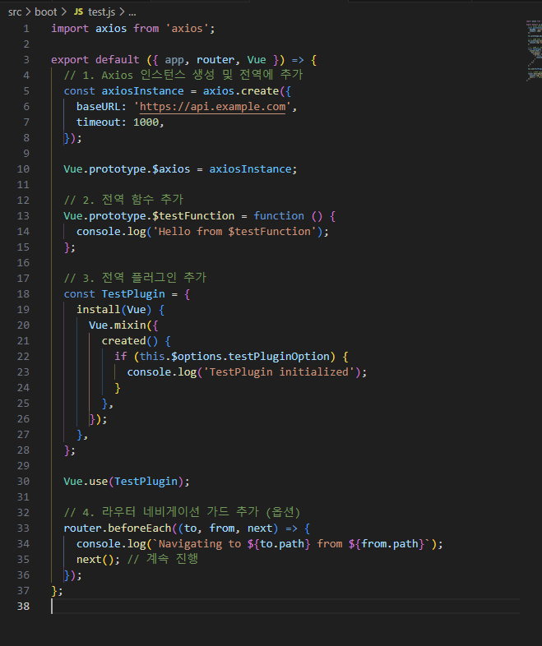
Task: Place cursor on empty line 38
Action: click(x=285, y=606)
